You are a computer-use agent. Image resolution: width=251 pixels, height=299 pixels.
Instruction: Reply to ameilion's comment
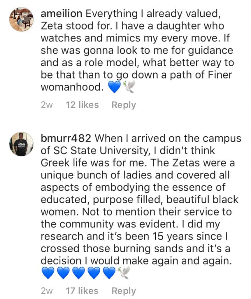click(124, 105)
